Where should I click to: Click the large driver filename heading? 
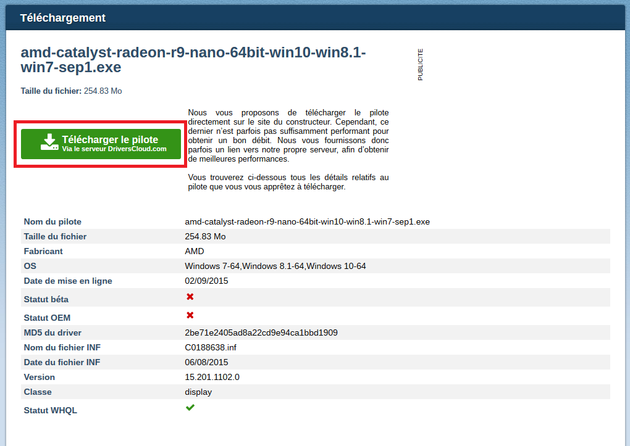coord(193,59)
